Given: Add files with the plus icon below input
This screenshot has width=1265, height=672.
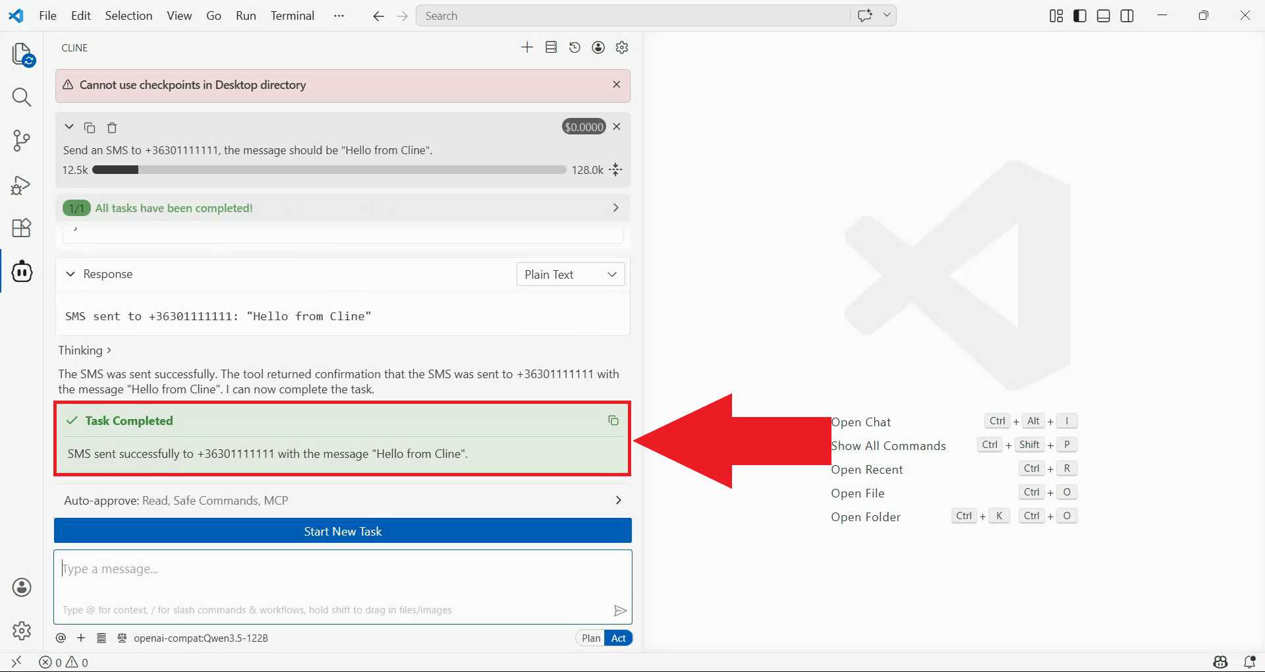Looking at the screenshot, I should point(81,638).
